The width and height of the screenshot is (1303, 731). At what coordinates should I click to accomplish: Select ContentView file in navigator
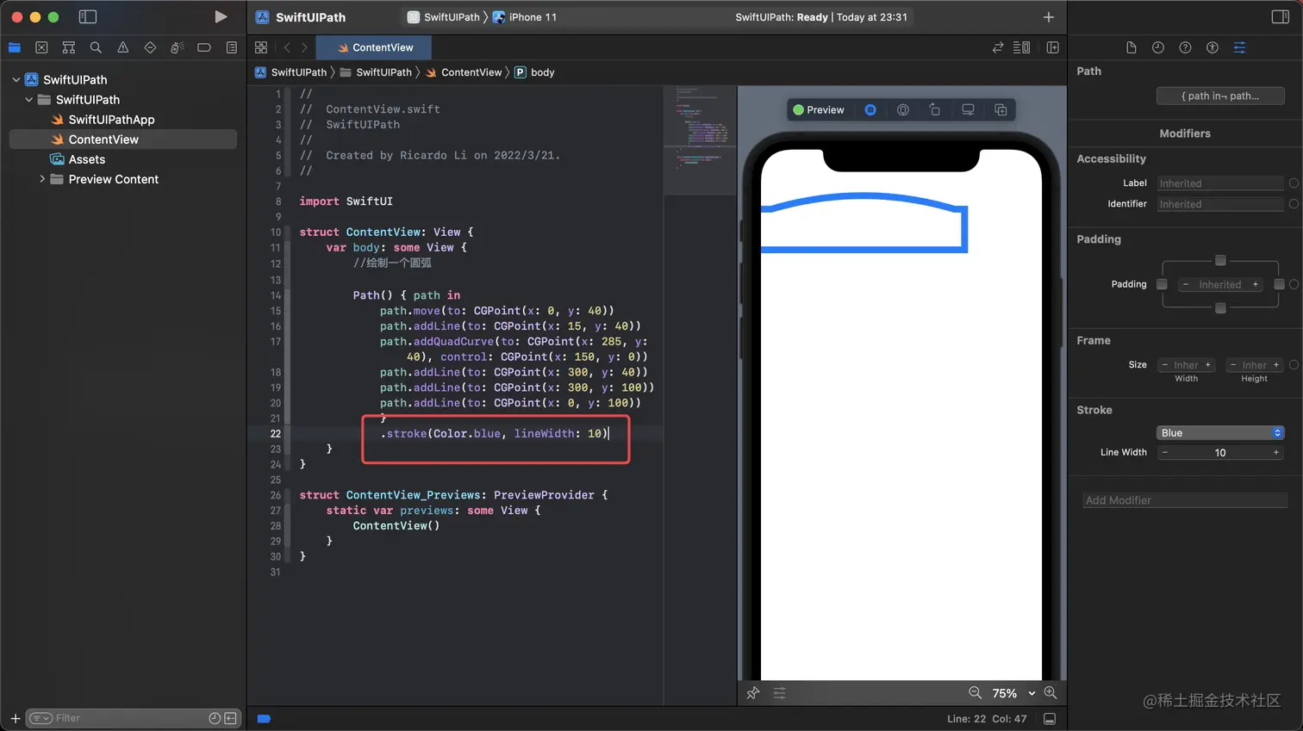click(122, 139)
